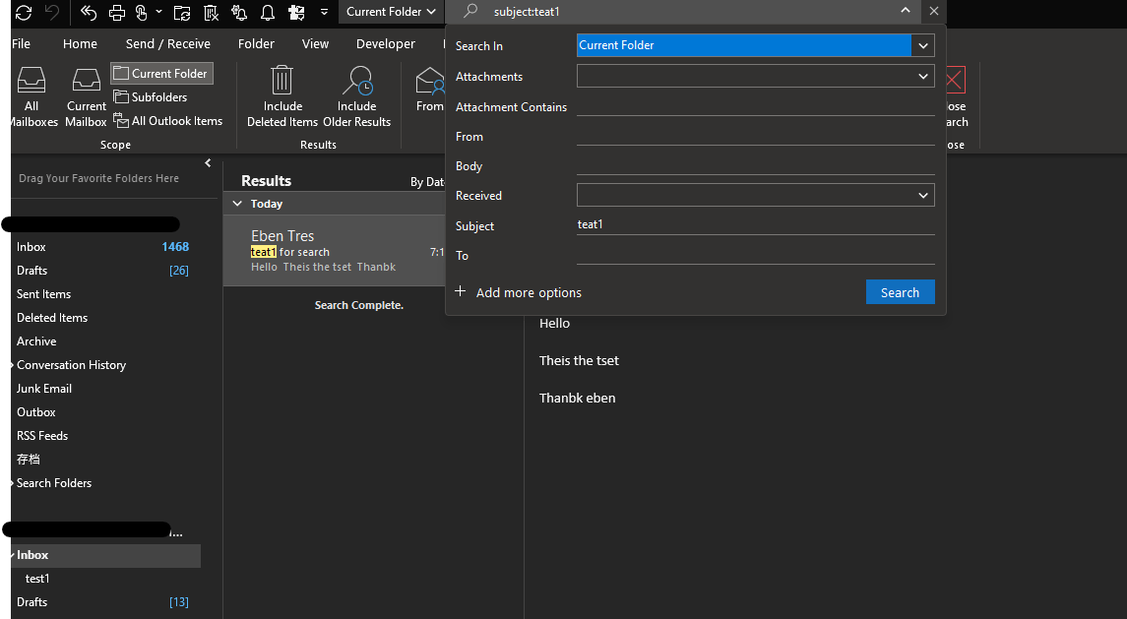
Task: Open the Current Folder search scope dropdown
Action: click(x=391, y=12)
